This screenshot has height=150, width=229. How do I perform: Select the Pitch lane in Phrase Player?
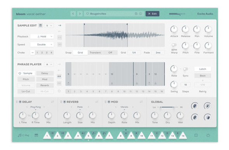(26, 79)
